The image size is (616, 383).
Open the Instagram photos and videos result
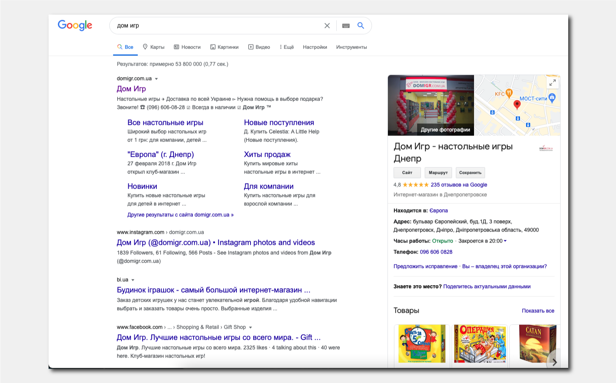click(x=216, y=243)
